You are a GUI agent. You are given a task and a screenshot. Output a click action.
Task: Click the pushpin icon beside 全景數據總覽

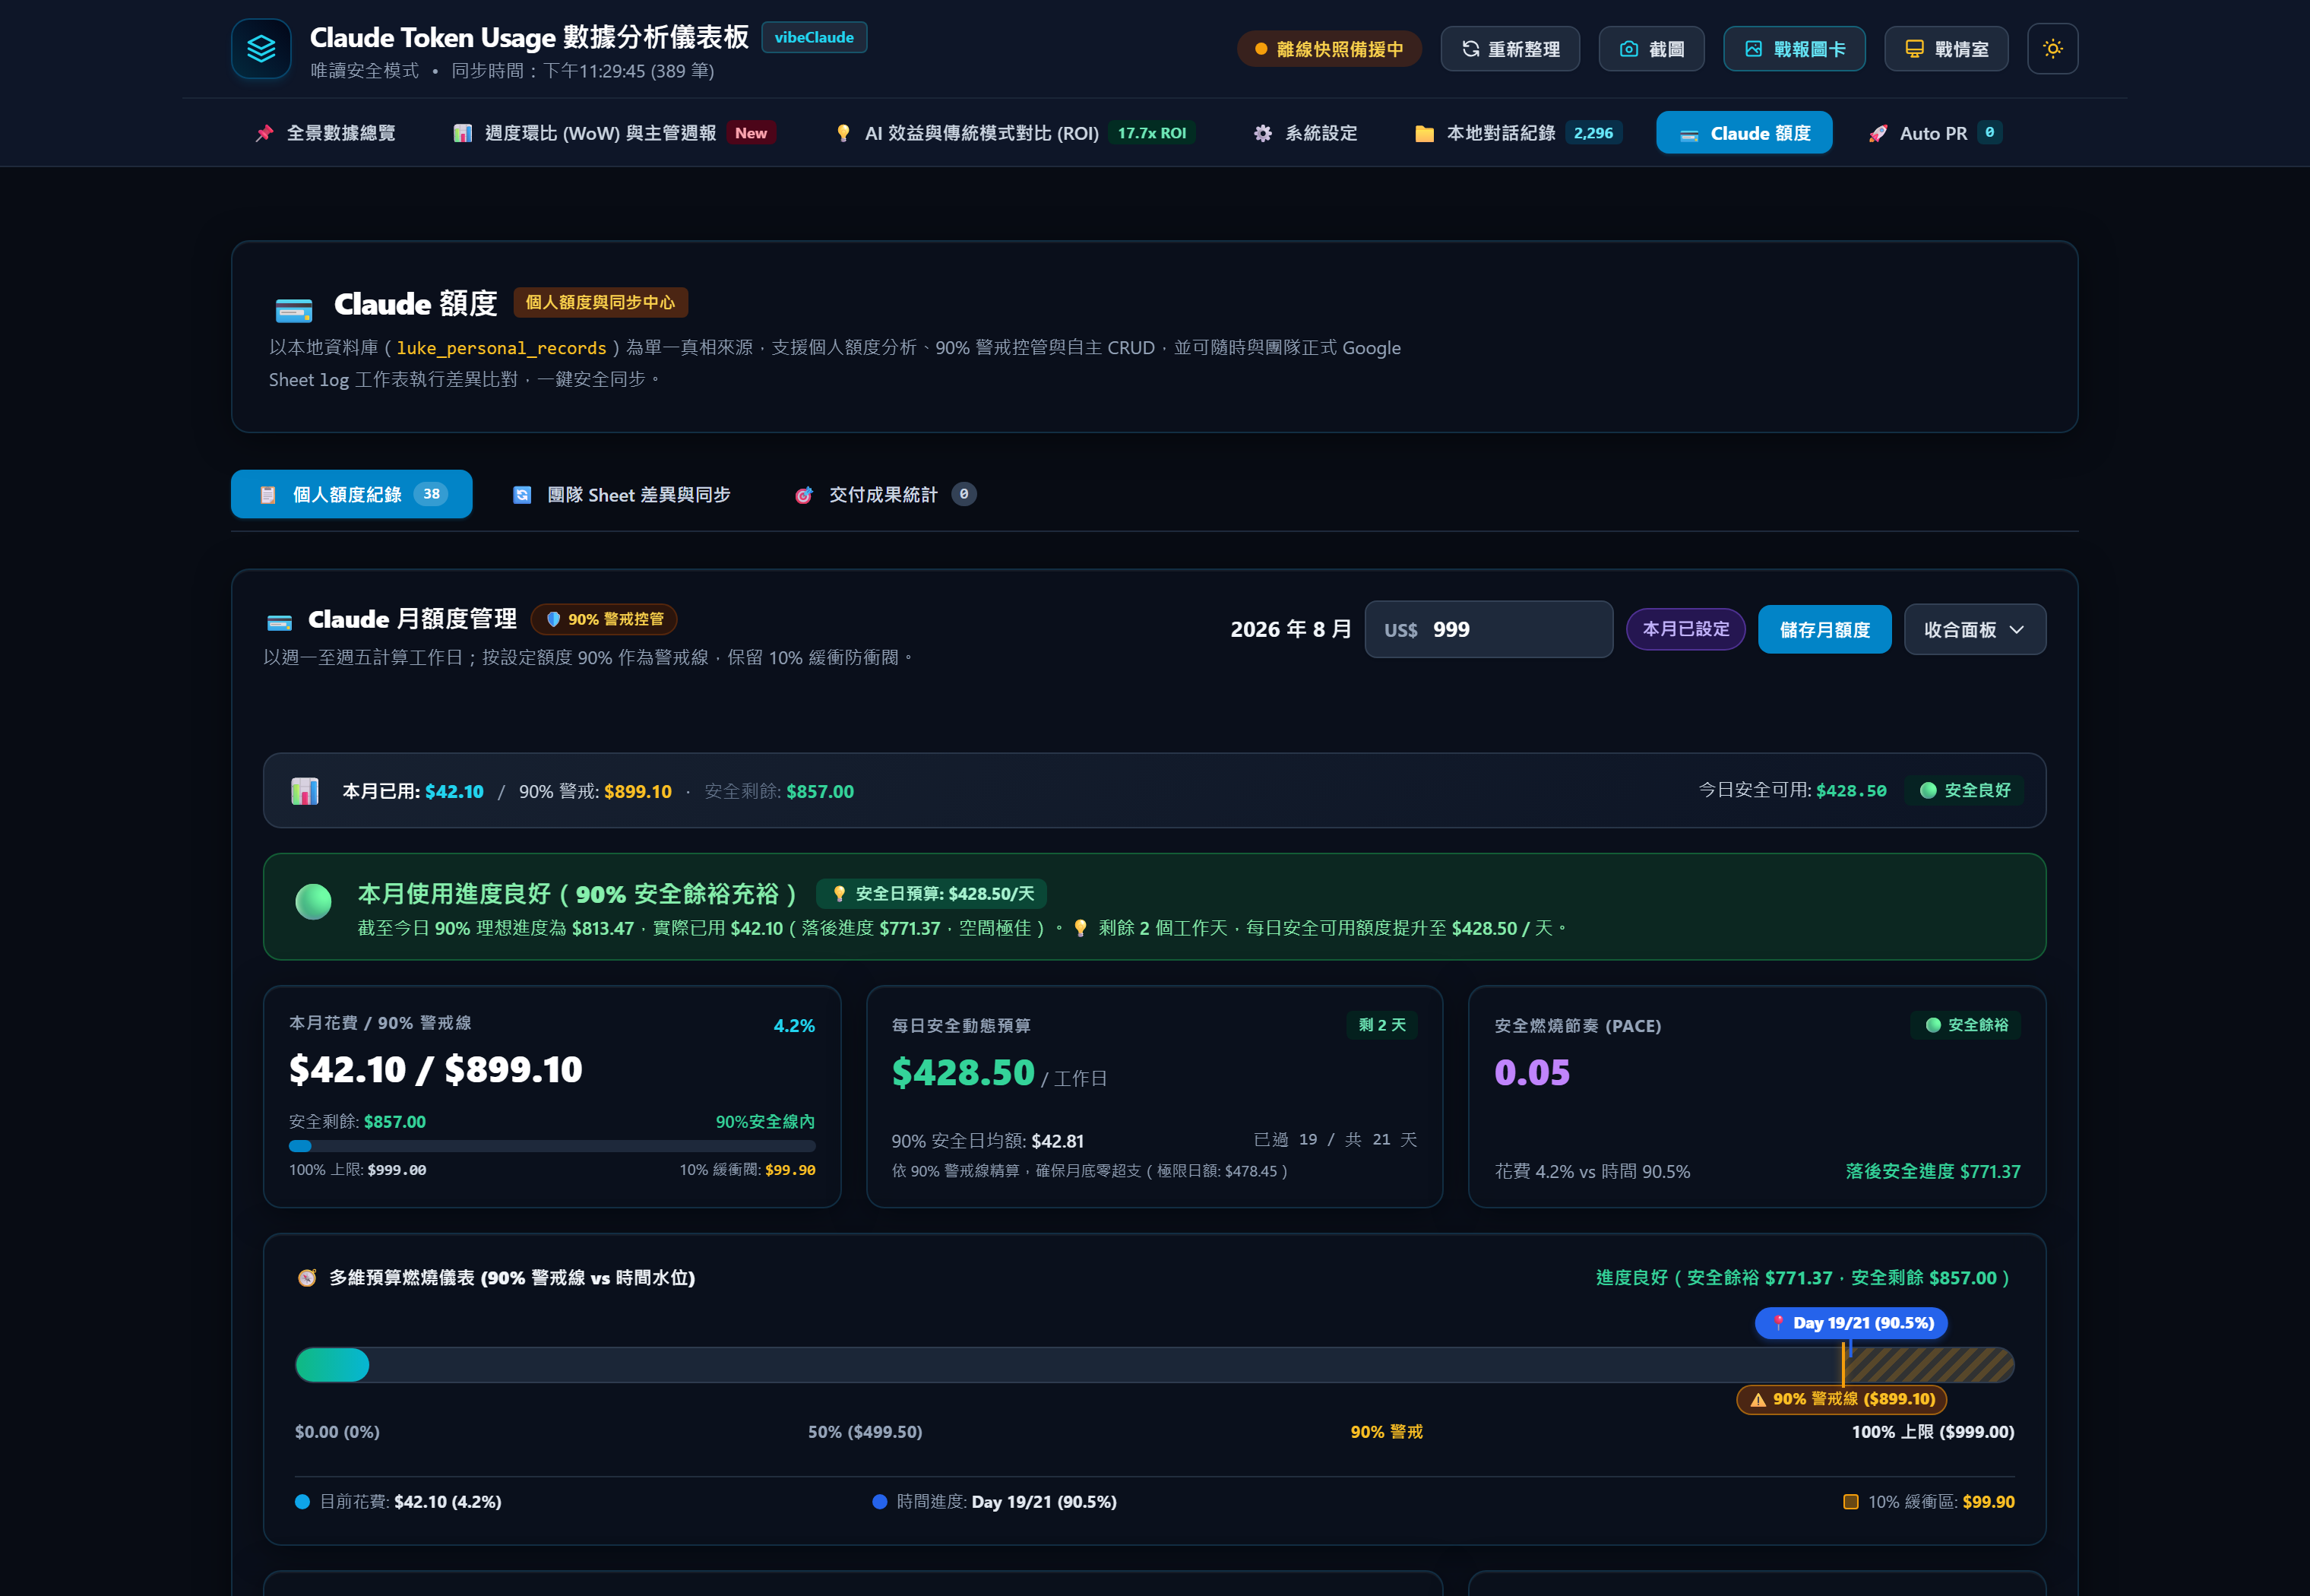[x=264, y=133]
